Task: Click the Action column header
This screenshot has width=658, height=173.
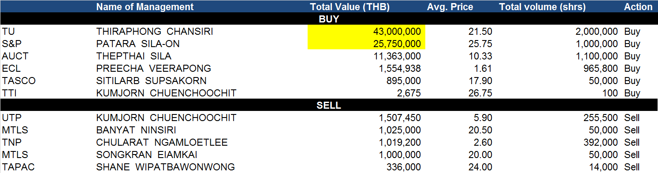Action: (x=638, y=7)
